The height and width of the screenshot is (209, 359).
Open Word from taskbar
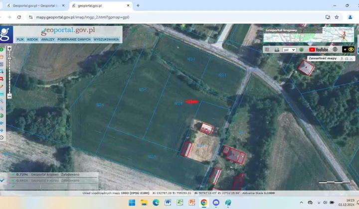168,203
